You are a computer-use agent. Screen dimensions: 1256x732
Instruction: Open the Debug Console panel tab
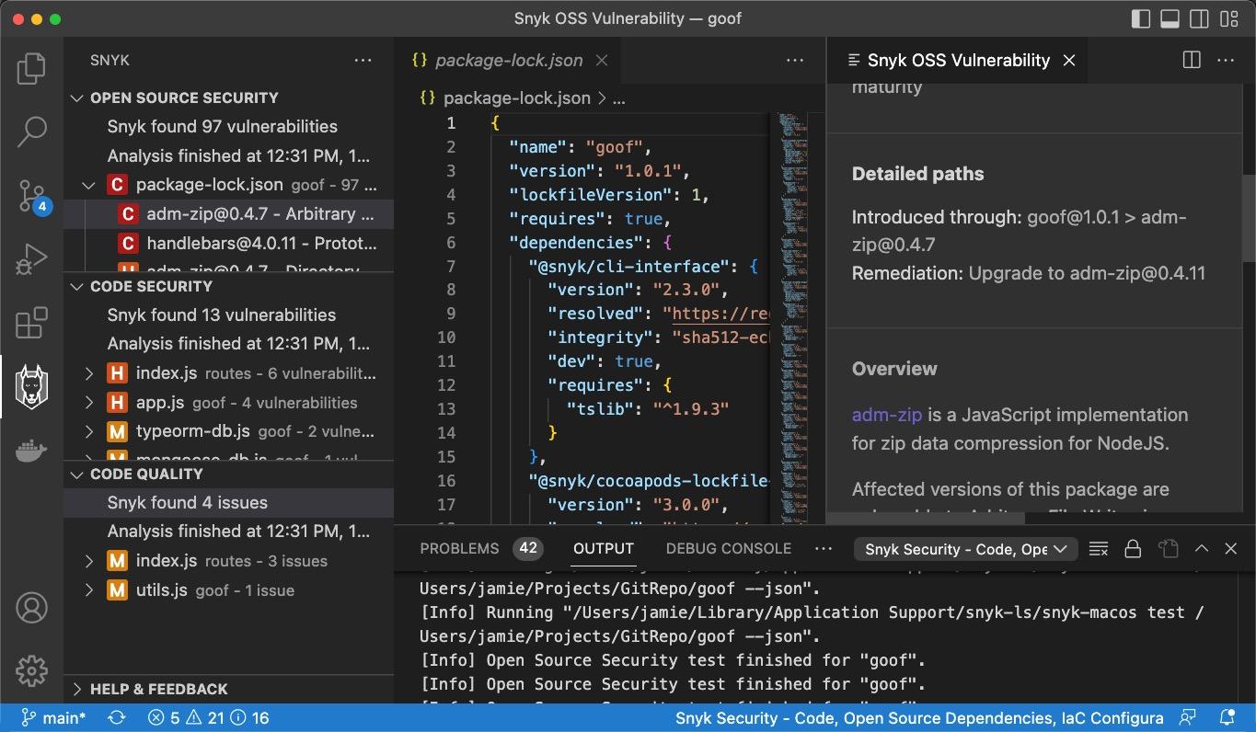(729, 549)
